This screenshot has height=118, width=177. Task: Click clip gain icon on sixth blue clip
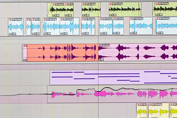tap(83, 33)
